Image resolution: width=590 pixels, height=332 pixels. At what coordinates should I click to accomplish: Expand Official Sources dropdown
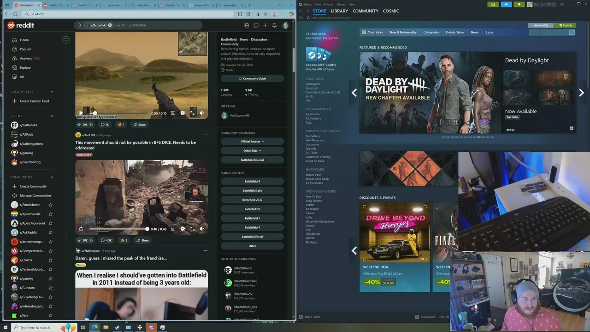coord(252,142)
